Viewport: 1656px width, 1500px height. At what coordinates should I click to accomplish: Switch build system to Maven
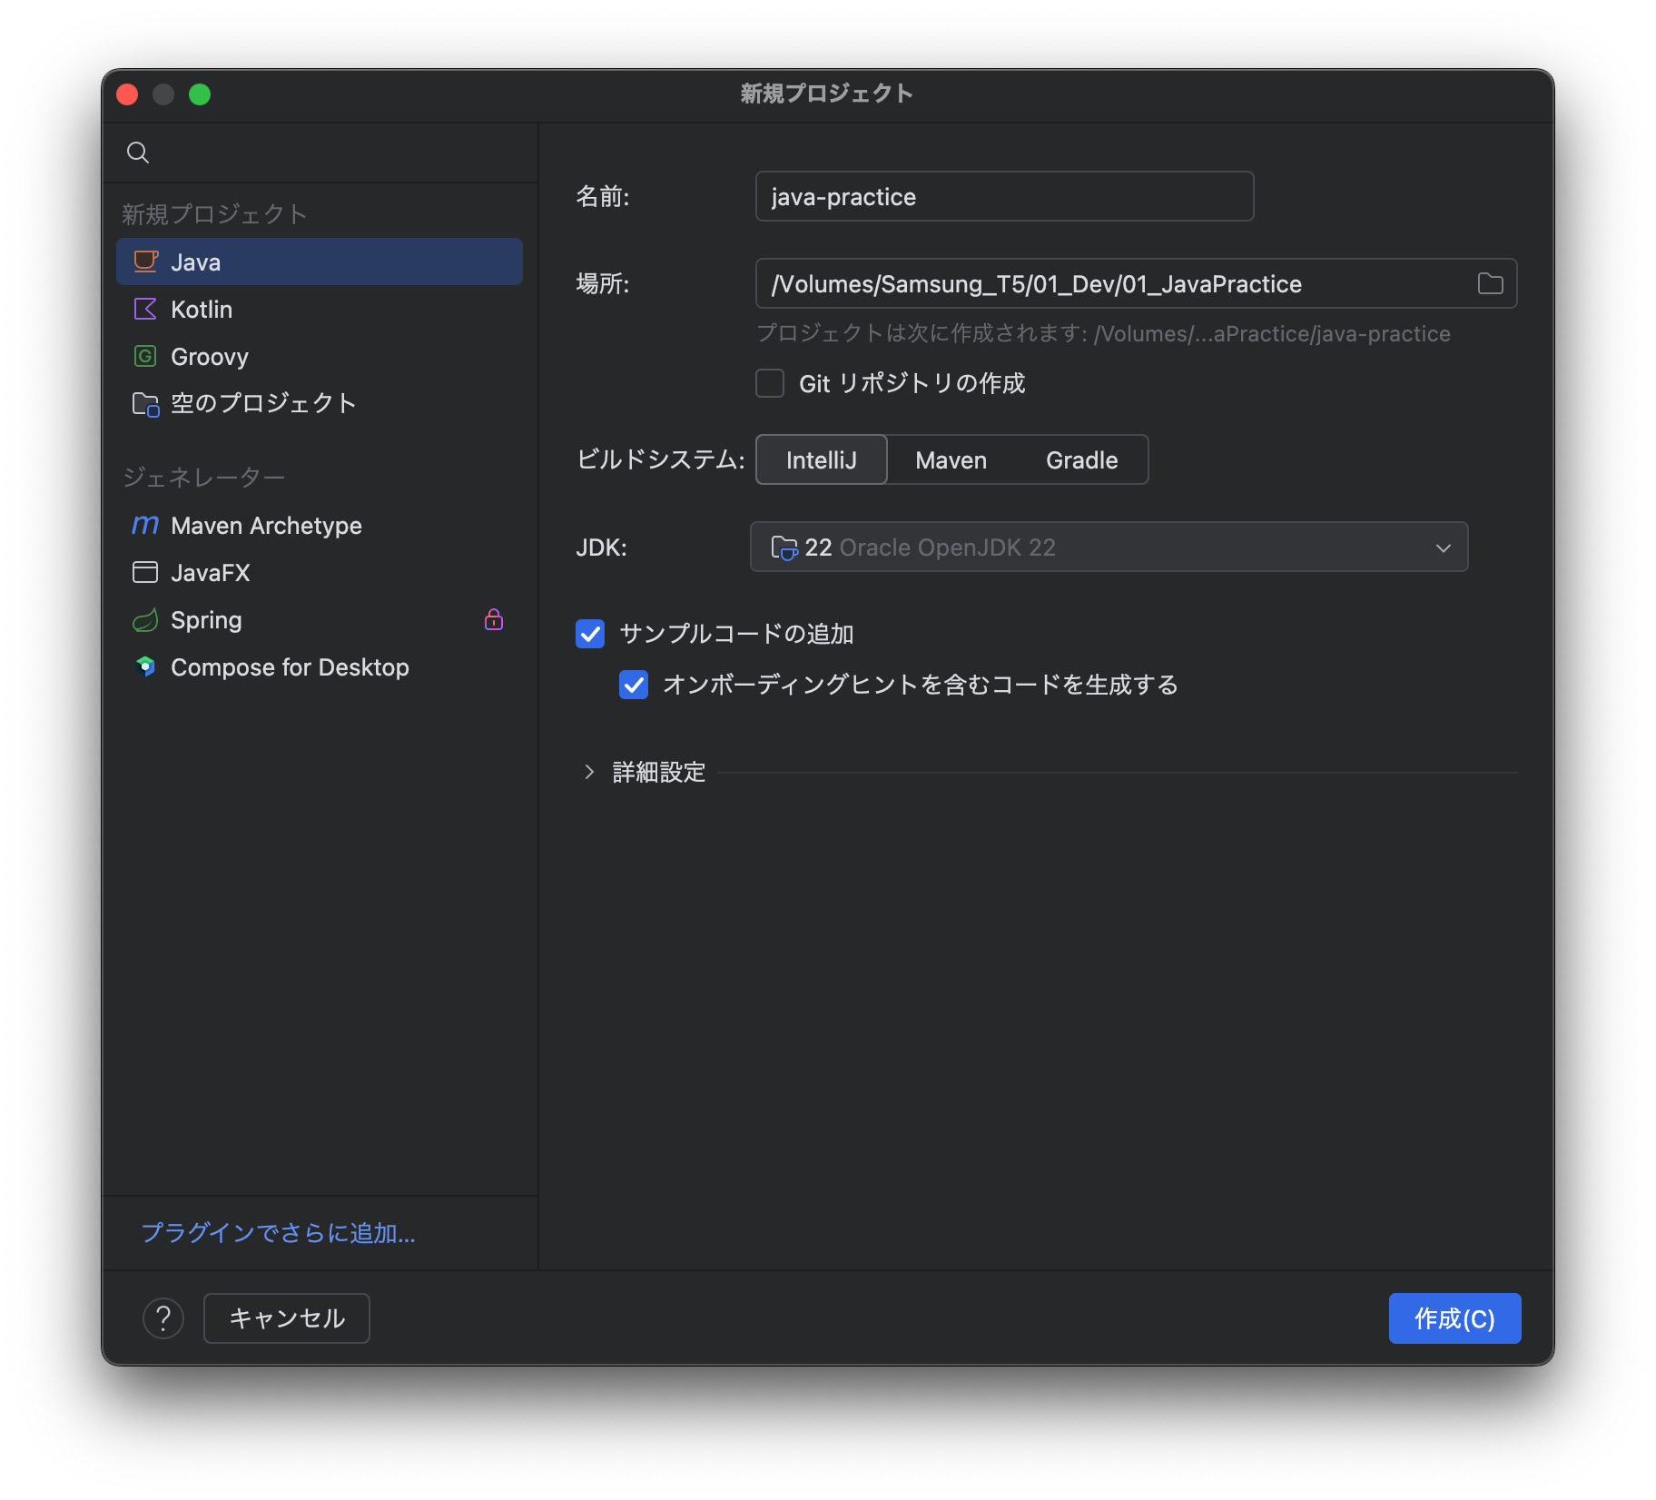[x=950, y=459]
